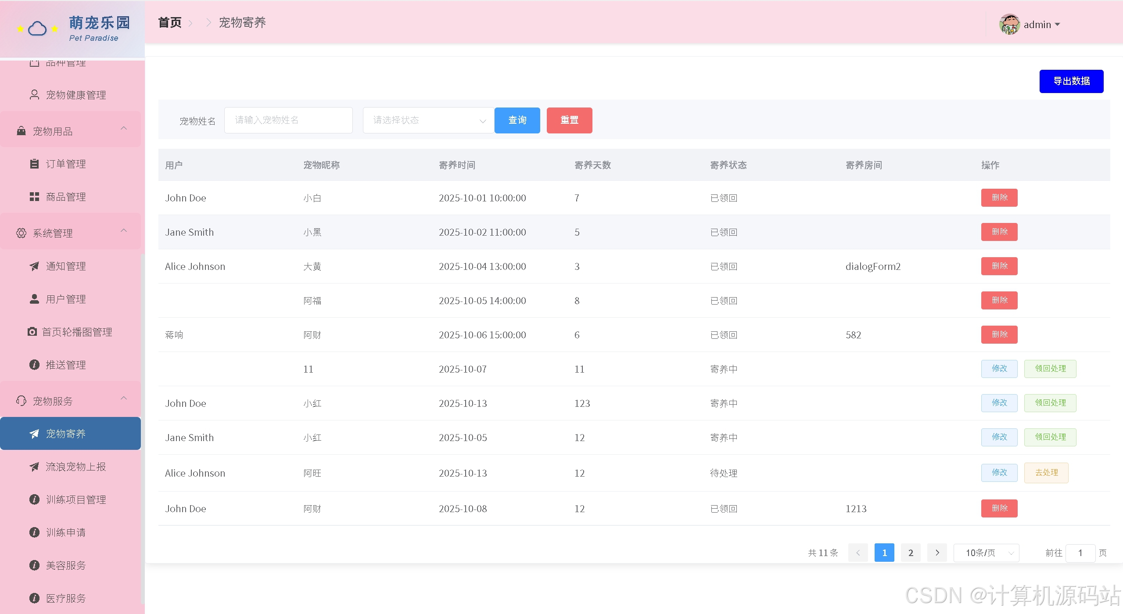Click the shopping bag icon for 宠物用品
Image resolution: width=1123 pixels, height=614 pixels.
21,131
